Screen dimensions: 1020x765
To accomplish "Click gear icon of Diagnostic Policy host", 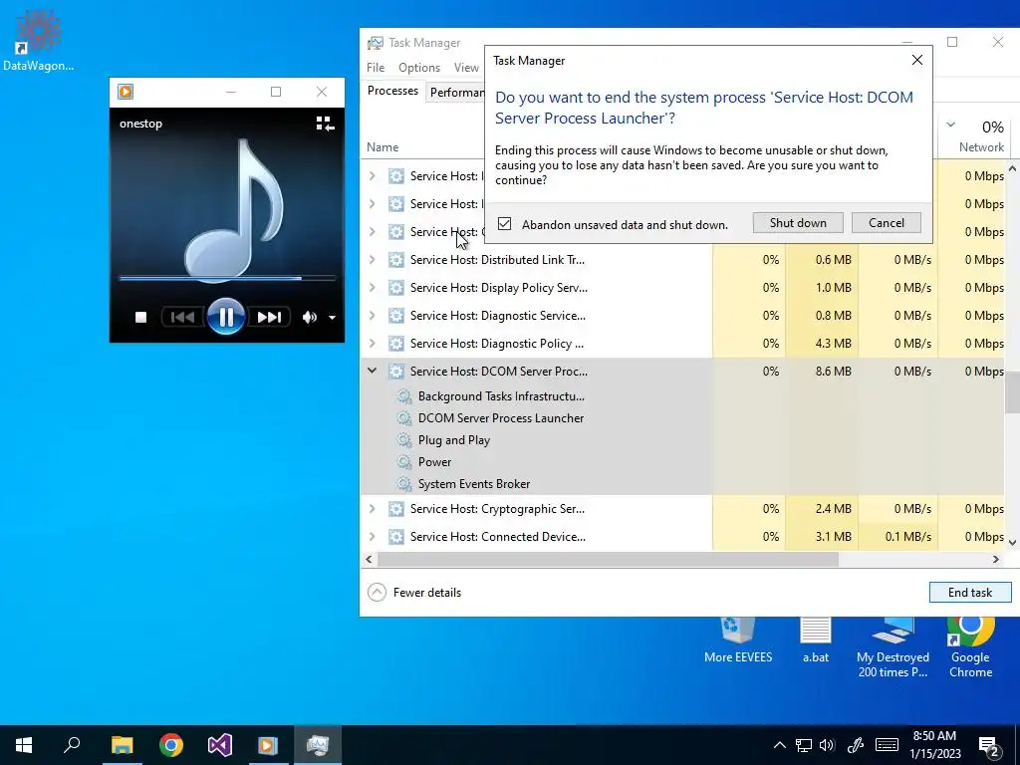I will (x=396, y=344).
